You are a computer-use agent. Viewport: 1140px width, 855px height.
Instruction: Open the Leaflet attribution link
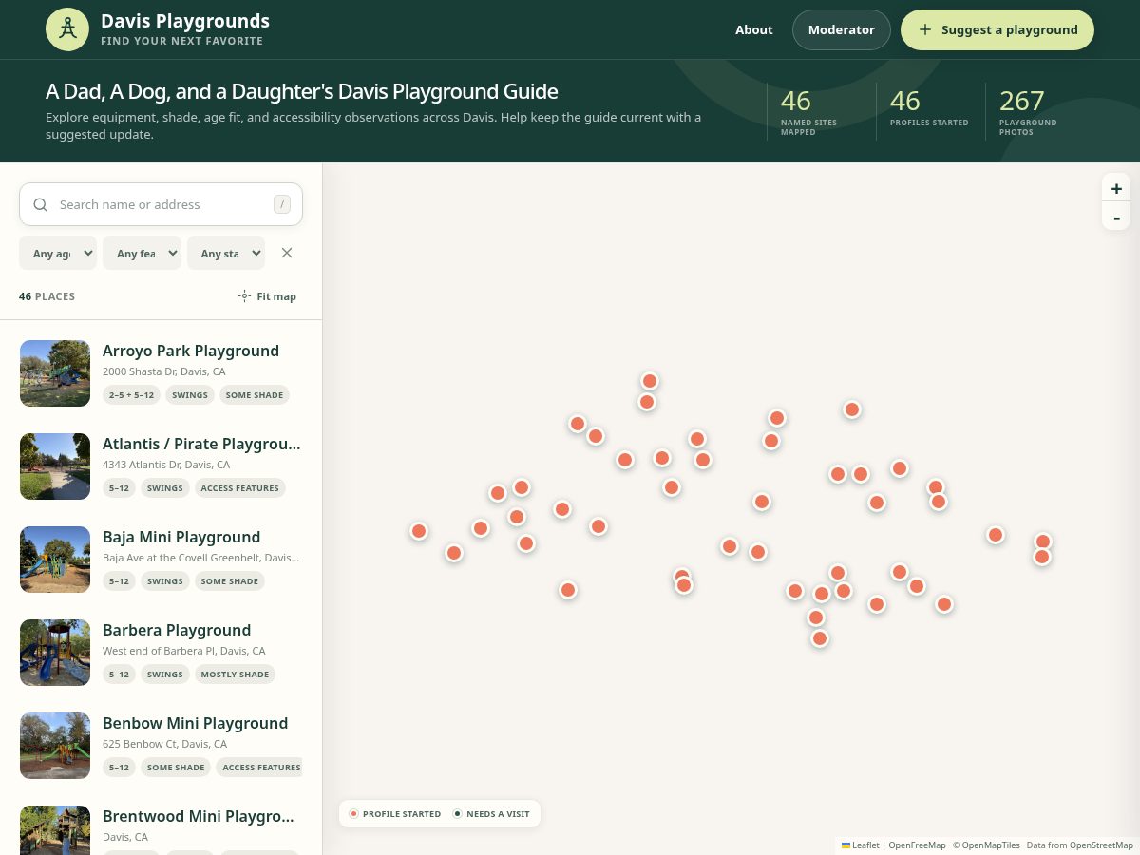[861, 845]
